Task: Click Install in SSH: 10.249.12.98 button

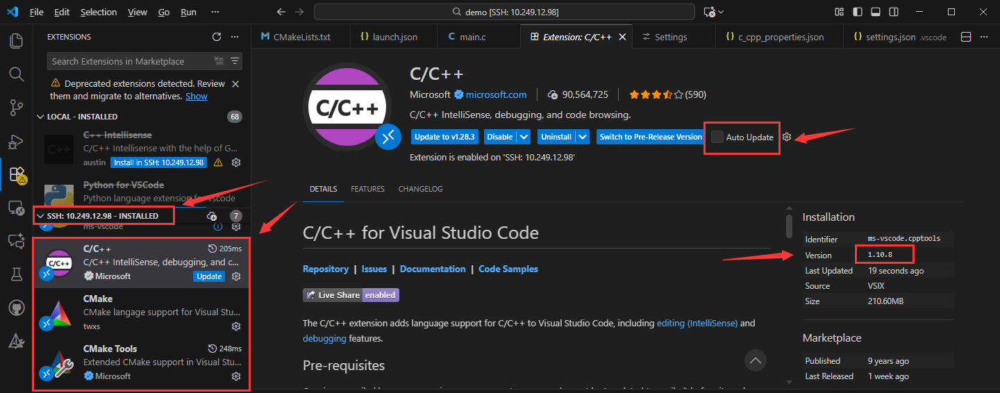Action: (159, 162)
